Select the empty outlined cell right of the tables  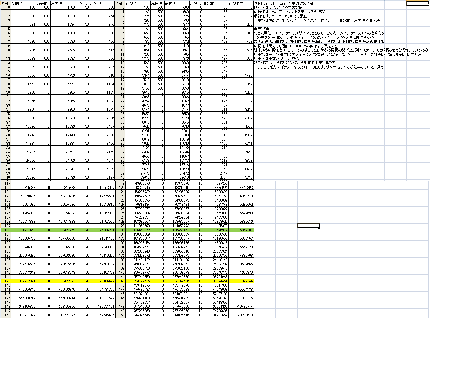308,226
